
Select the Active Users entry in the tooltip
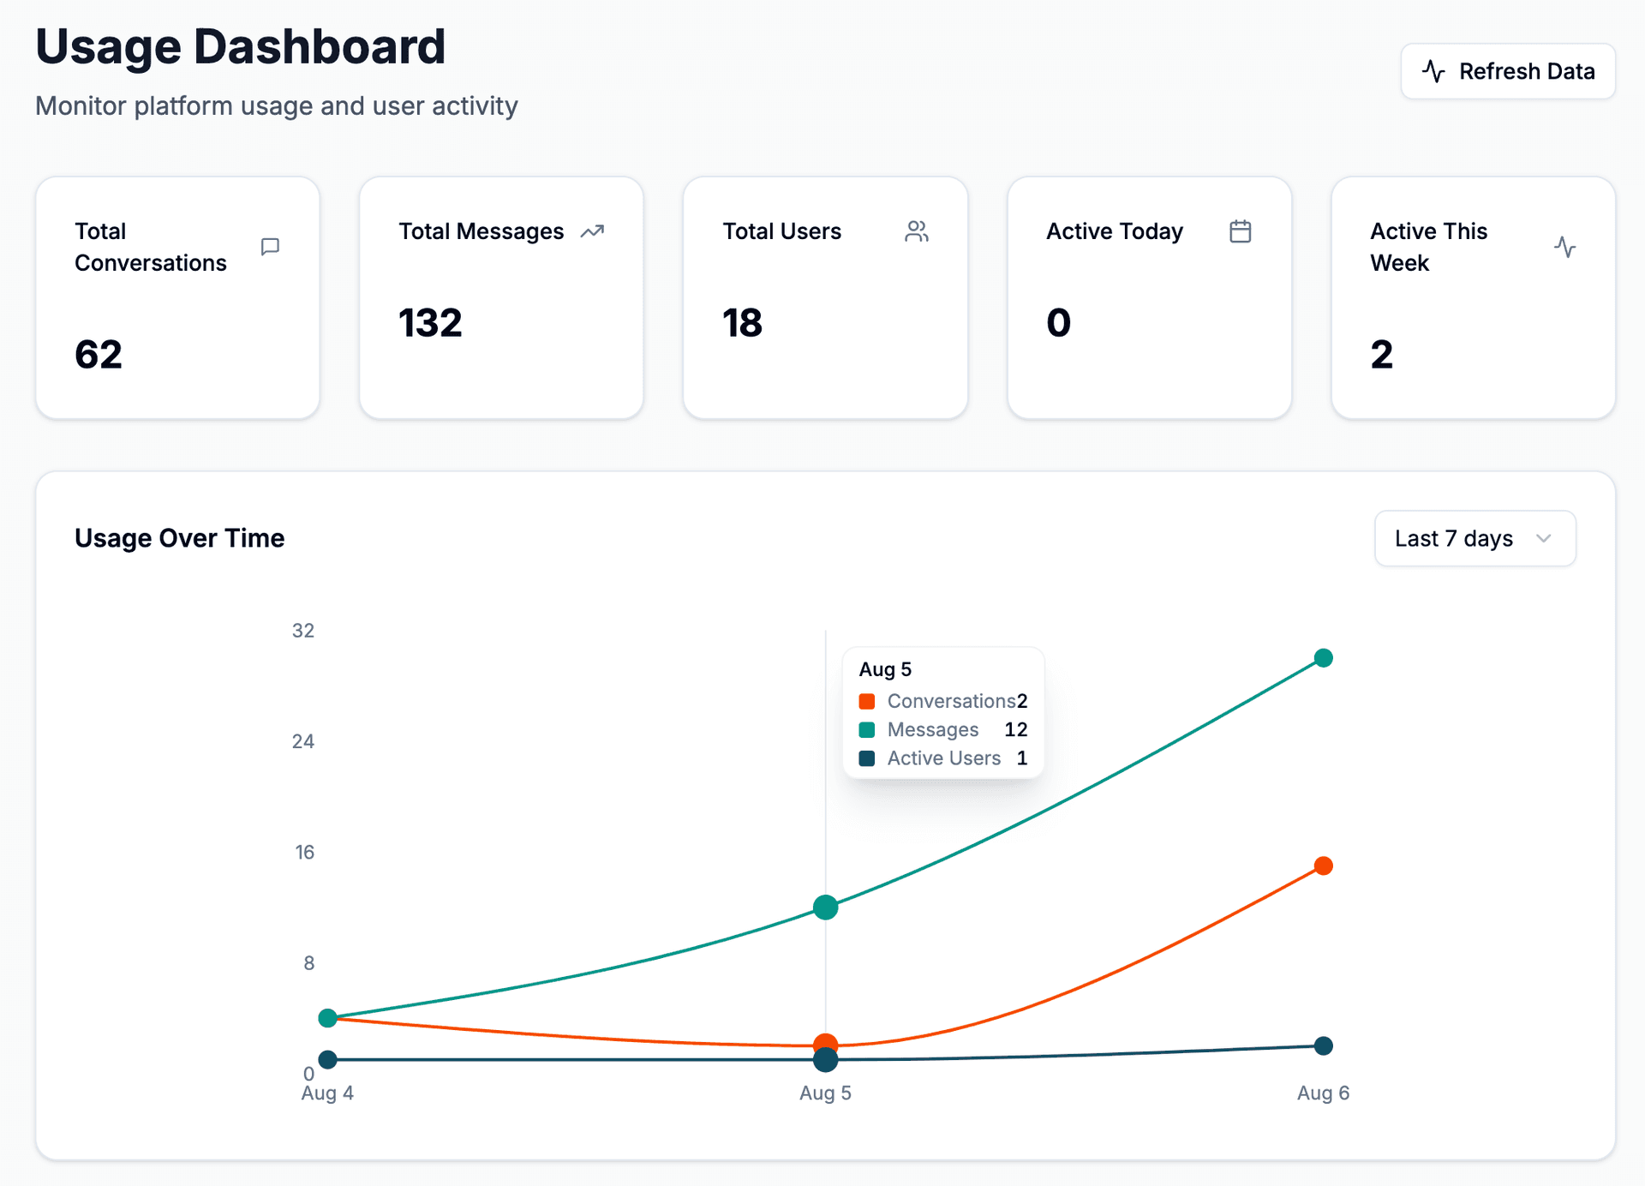tap(943, 758)
